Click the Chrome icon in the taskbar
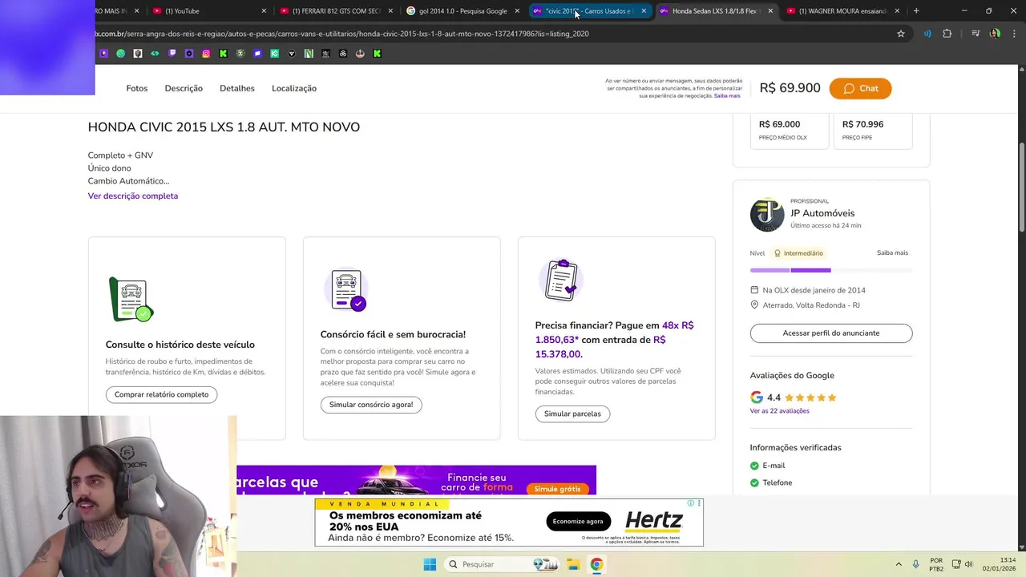The image size is (1026, 577). tap(596, 564)
